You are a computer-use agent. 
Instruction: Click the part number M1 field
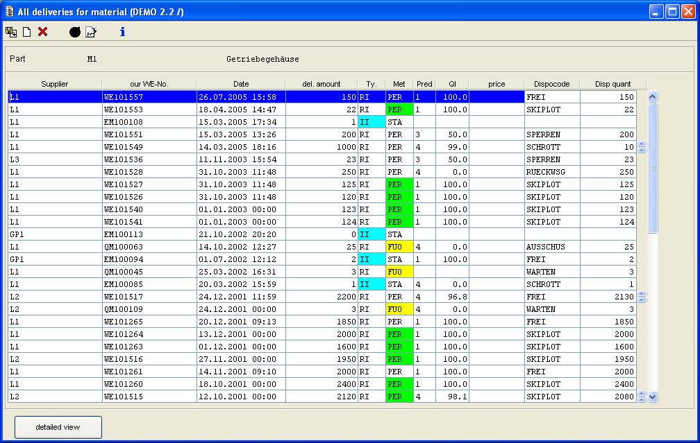[x=92, y=59]
